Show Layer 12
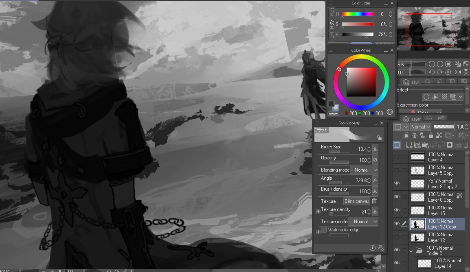Screen dimensions: 470x272 397,237
